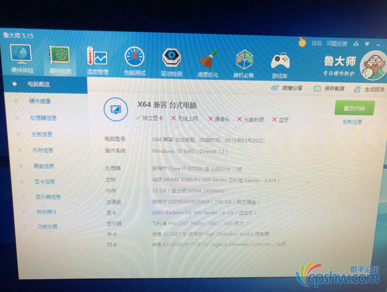The image size is (387, 292).
Task: Click the 光盘刻录 status item
Action: click(x=251, y=119)
